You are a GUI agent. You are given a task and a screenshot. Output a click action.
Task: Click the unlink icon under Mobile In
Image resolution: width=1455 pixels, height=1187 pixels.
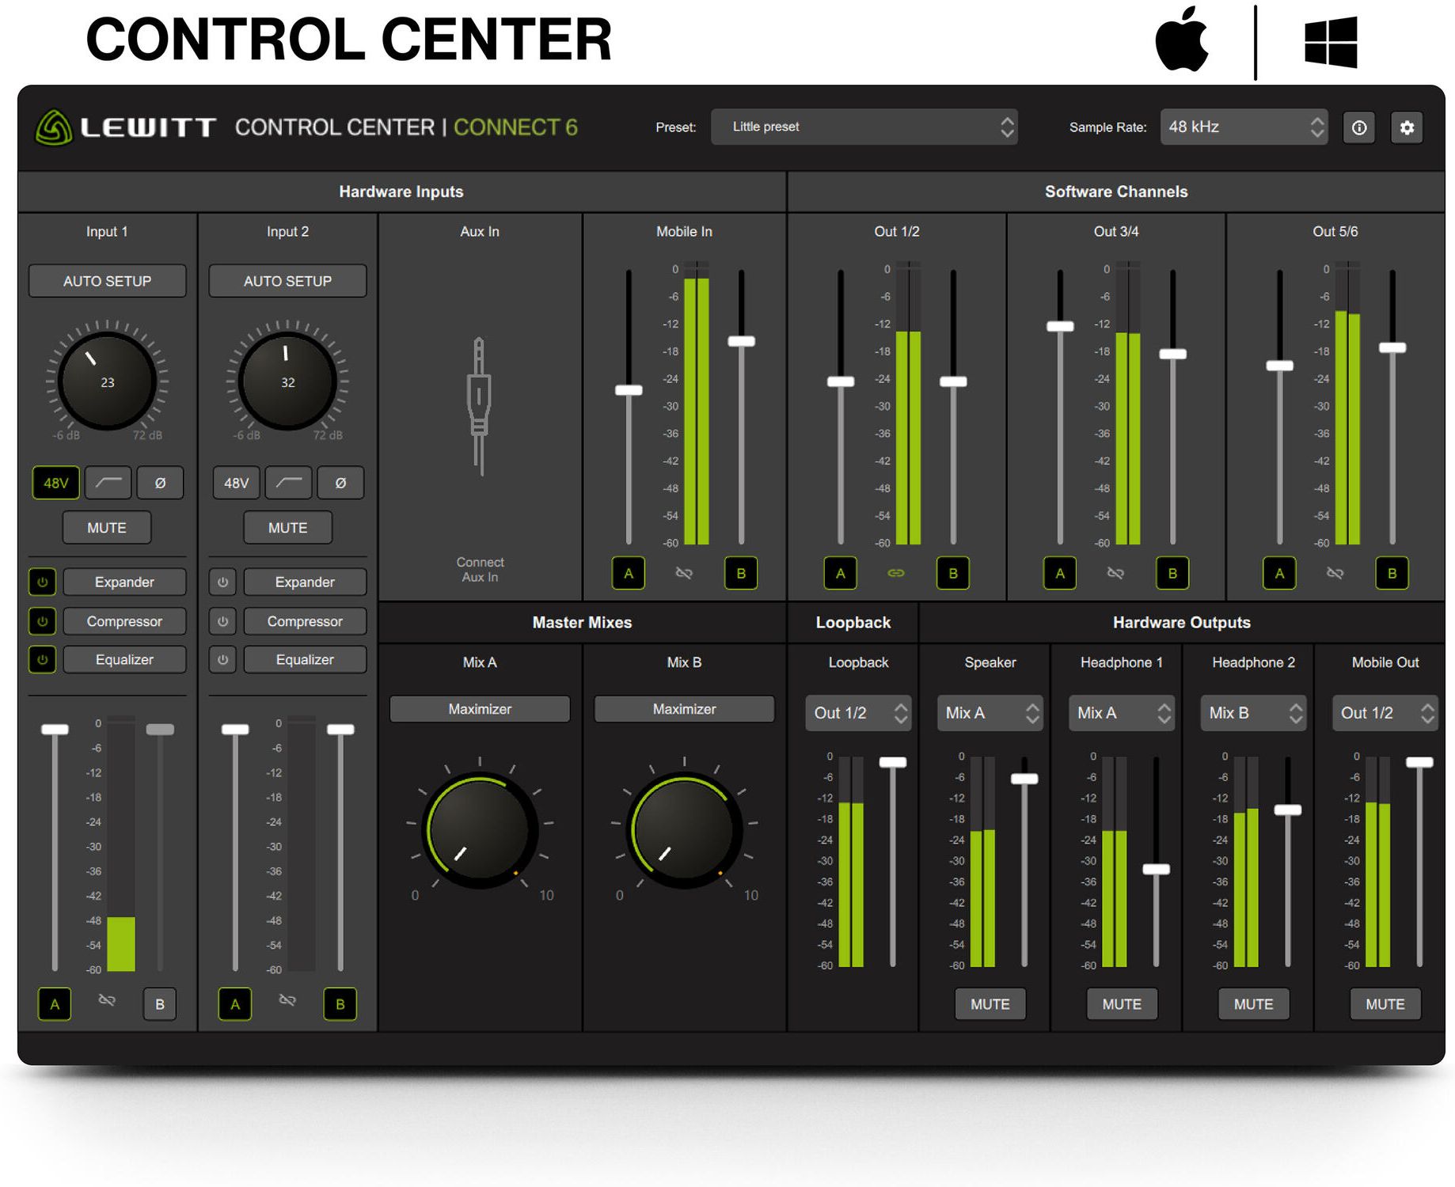tap(684, 573)
